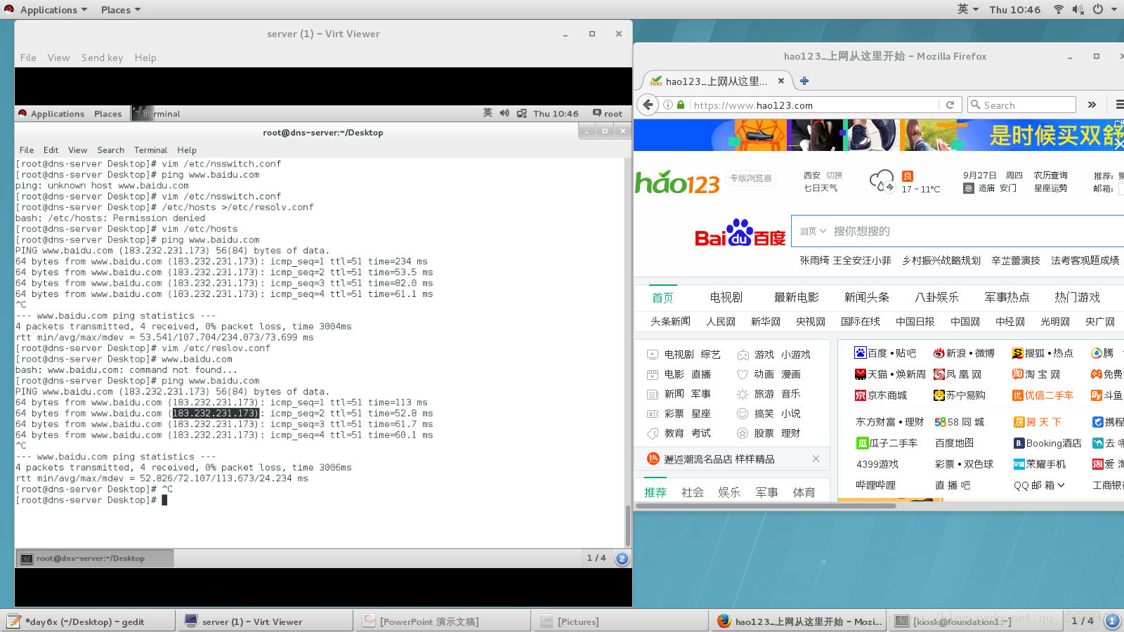Open the 苏宁易购 site link
The image size is (1124, 632).
pos(959,395)
